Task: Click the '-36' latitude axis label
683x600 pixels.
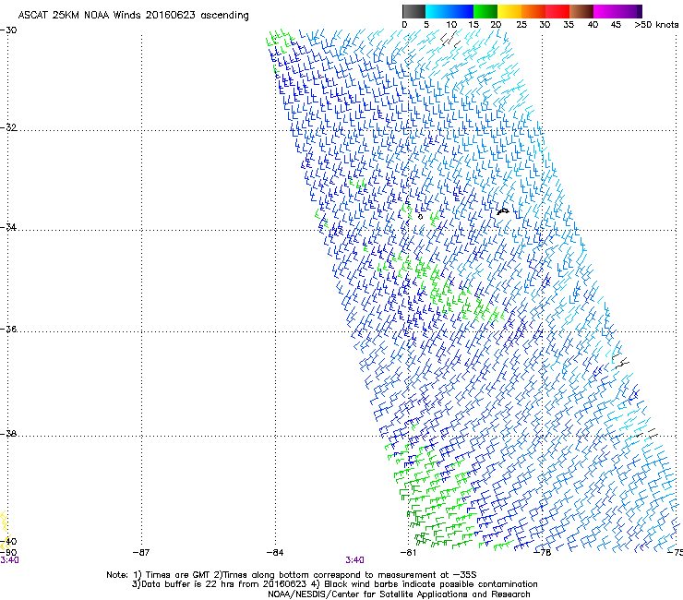Action: [x=8, y=329]
